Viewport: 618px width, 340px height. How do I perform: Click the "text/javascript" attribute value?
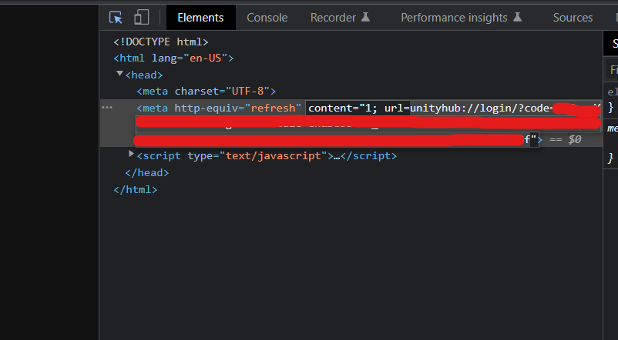(273, 156)
